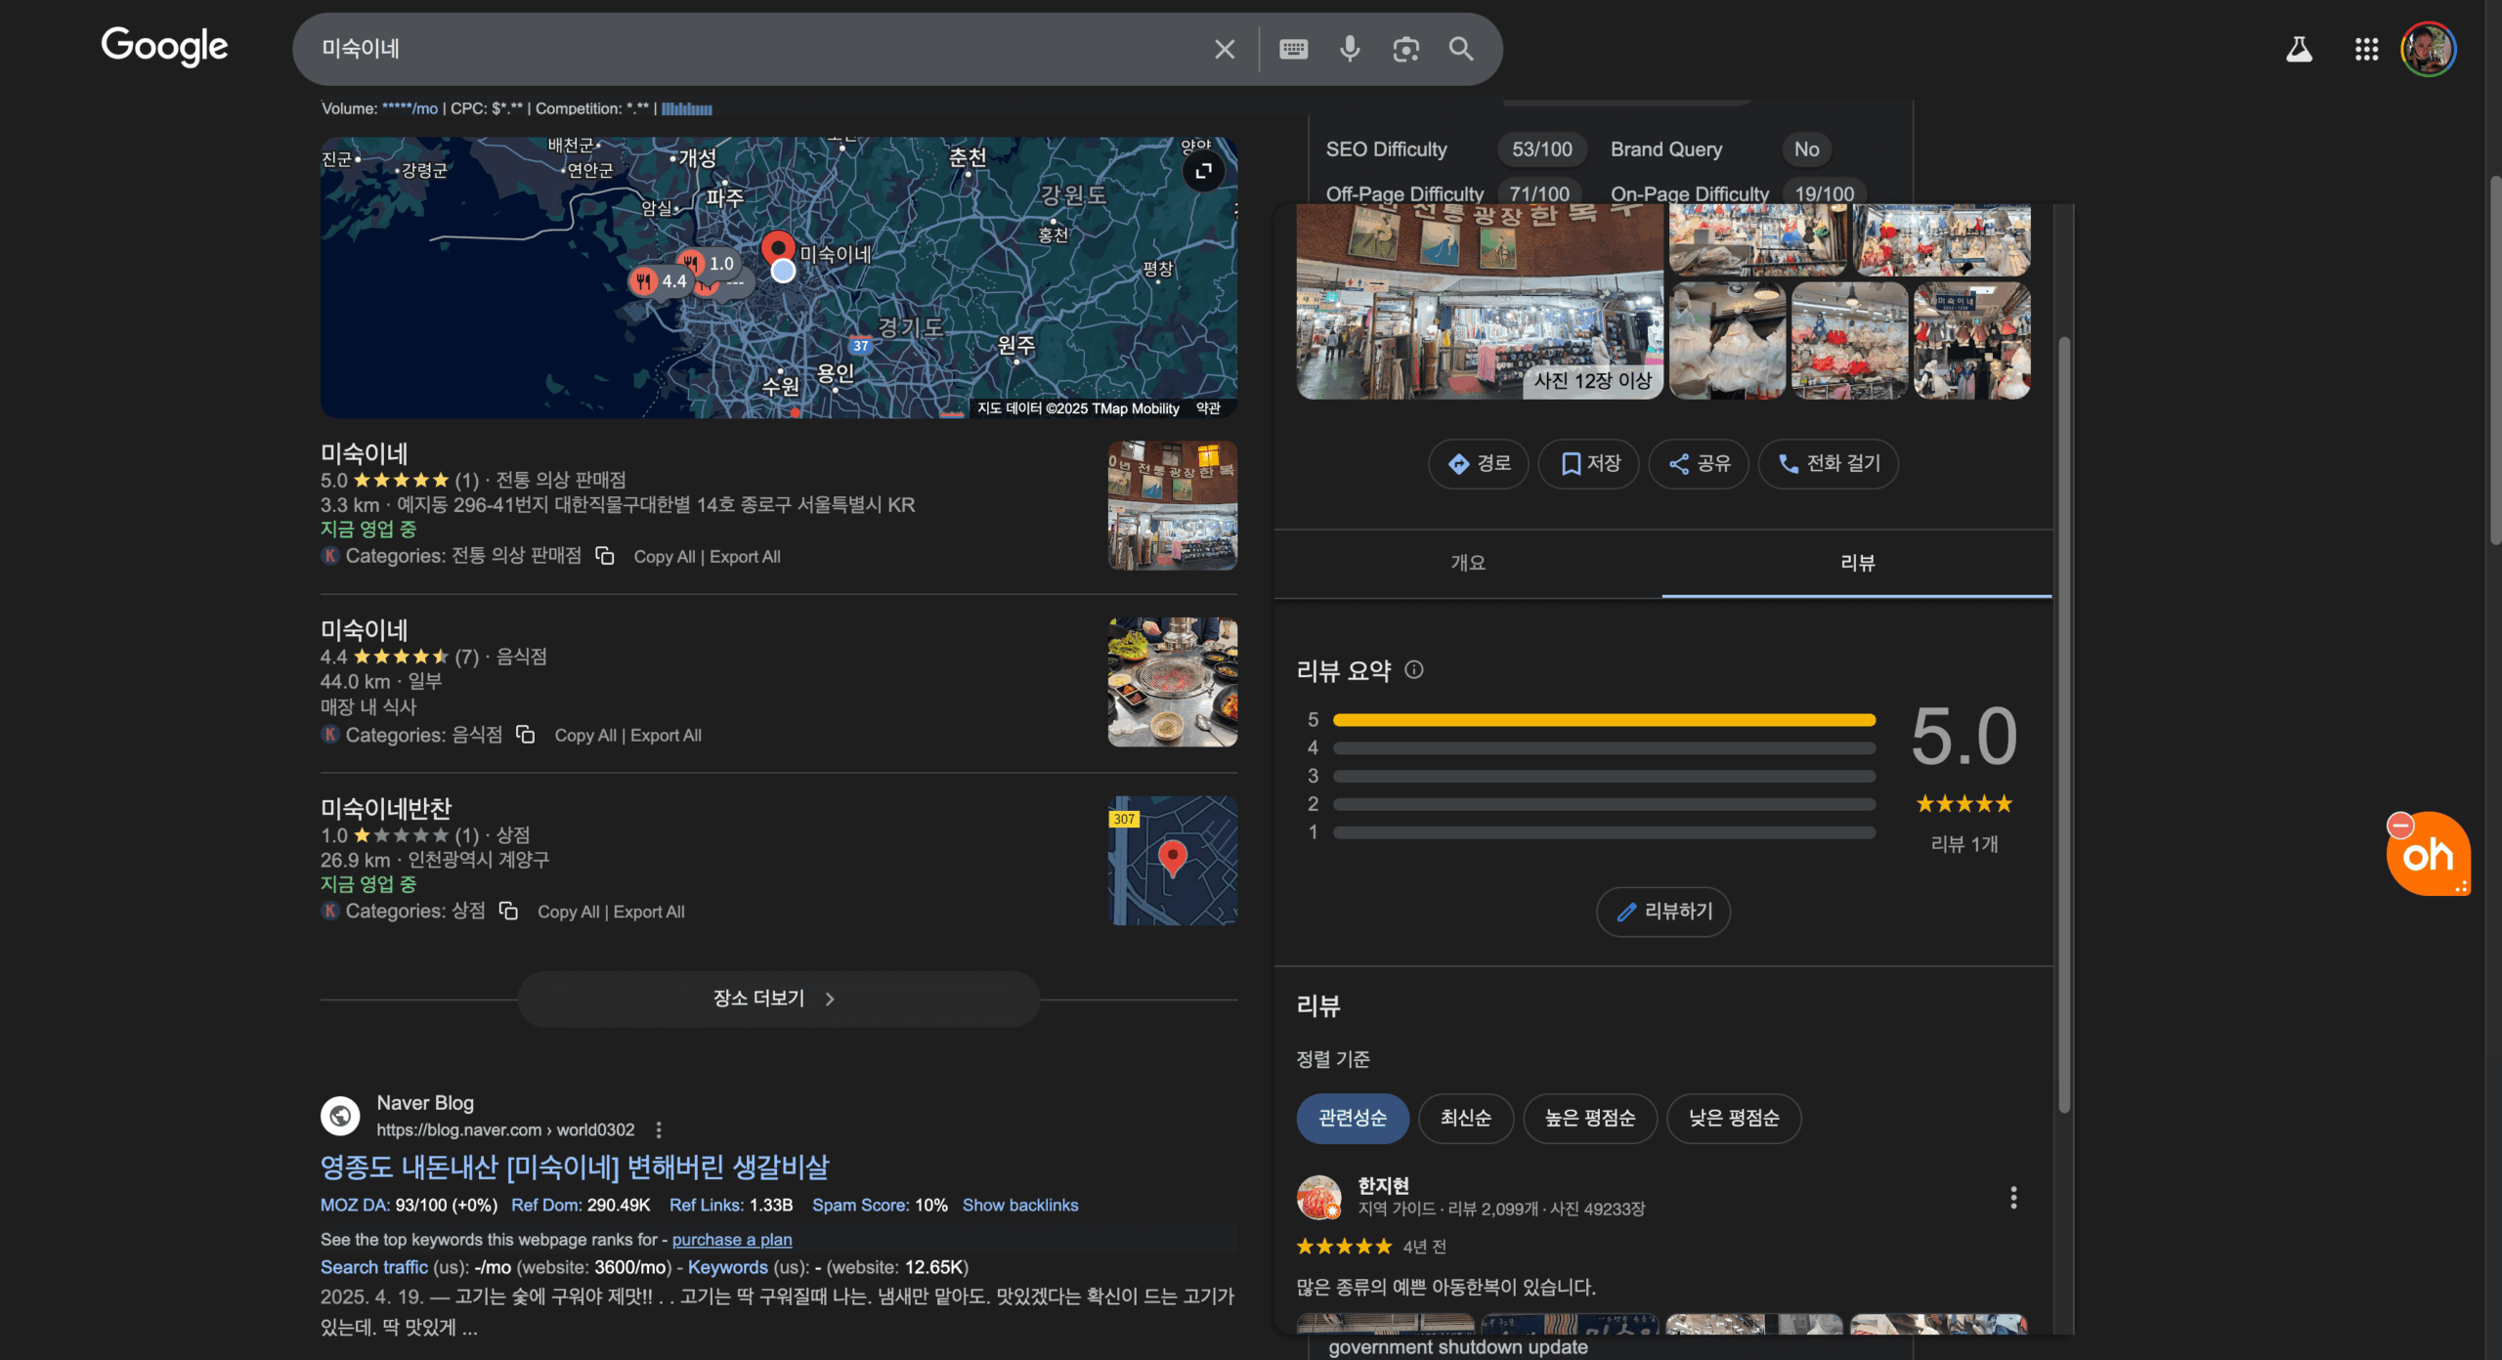The image size is (2502, 1360).
Task: Open Google Lens image search
Action: pyautogui.click(x=1405, y=49)
